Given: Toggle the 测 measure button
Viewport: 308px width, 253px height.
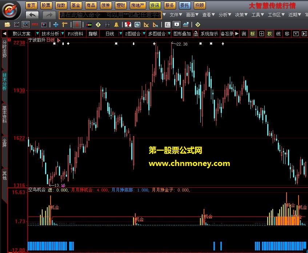Looking at the screenshot, I should tap(244, 34).
